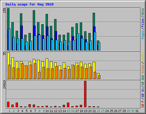Click the 'Visits' legend label
The image size is (146, 114).
[143, 56]
